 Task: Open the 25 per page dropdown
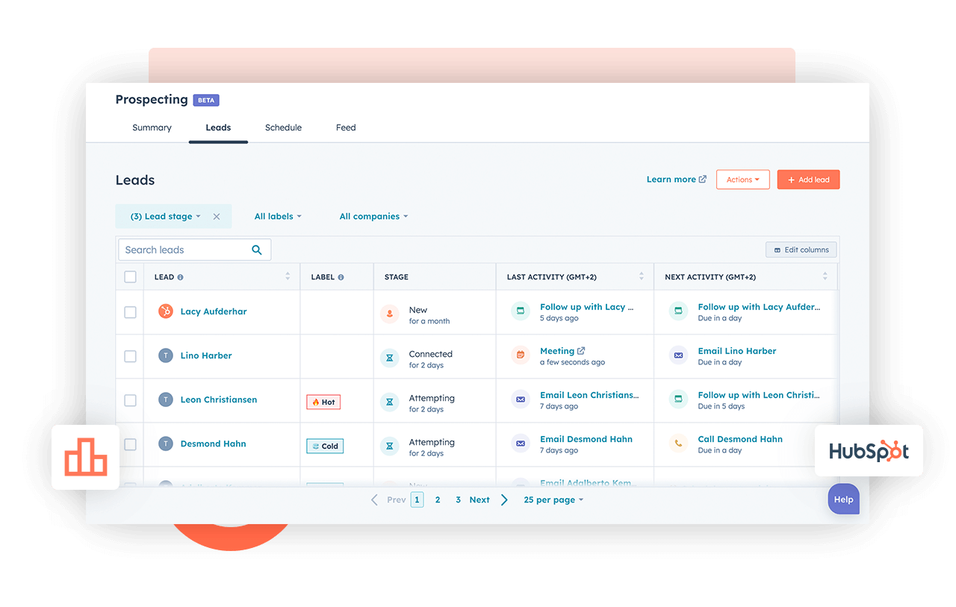coord(553,500)
